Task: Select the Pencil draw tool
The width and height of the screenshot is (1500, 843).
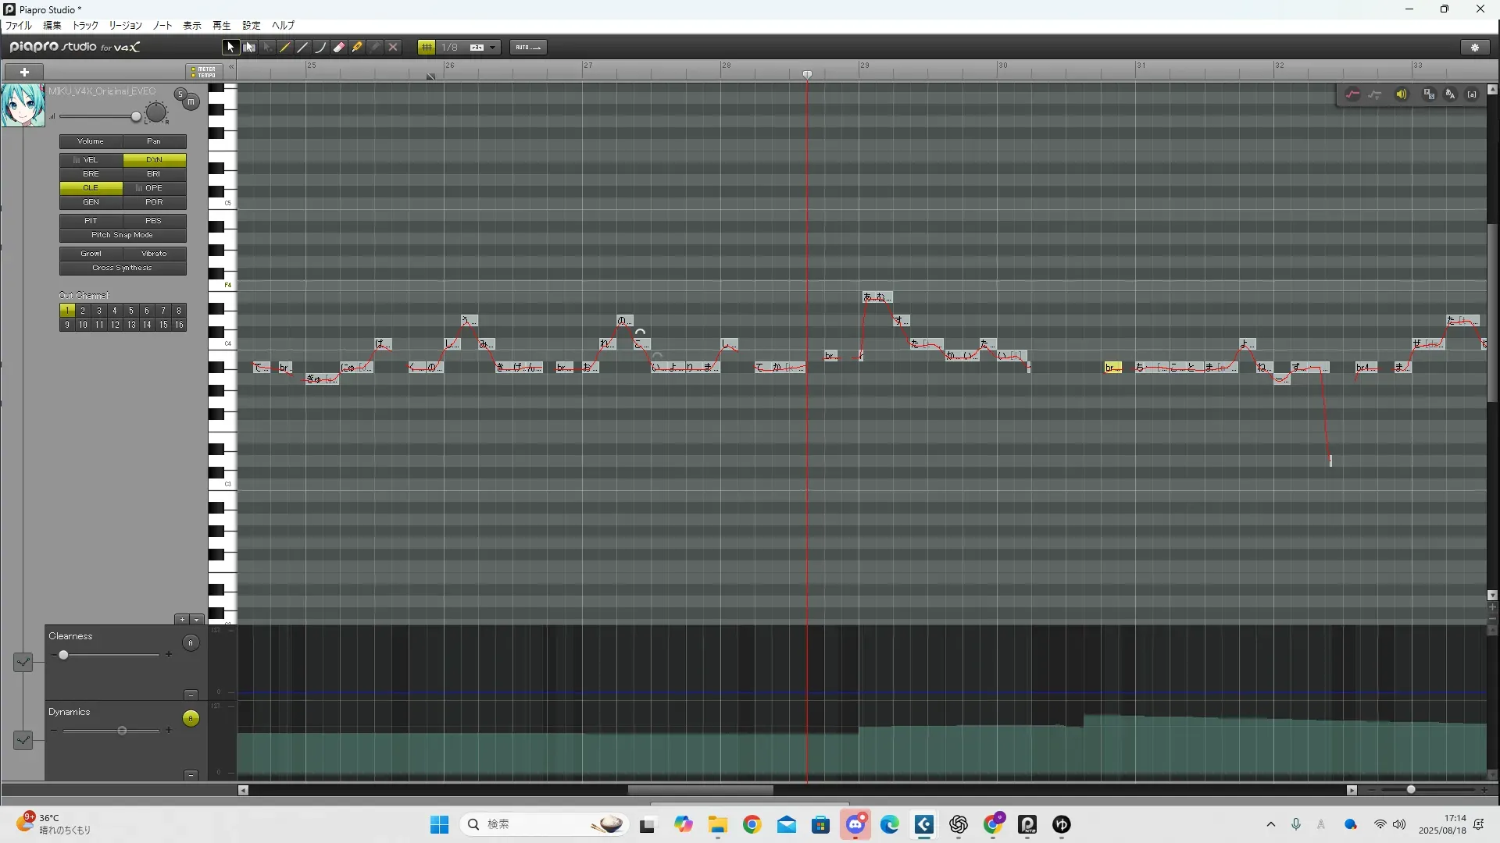Action: 285,48
